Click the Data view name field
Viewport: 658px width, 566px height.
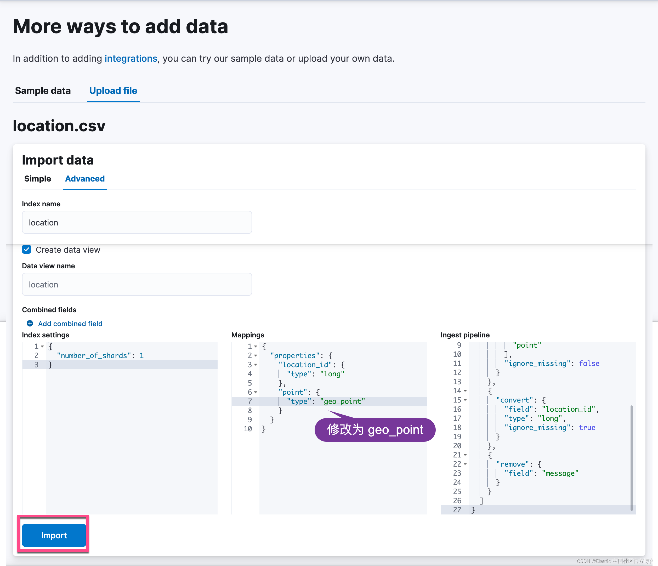pyautogui.click(x=137, y=284)
